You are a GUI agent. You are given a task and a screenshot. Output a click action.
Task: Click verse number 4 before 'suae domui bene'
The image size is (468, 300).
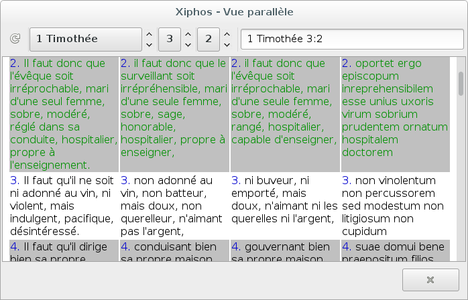click(347, 247)
